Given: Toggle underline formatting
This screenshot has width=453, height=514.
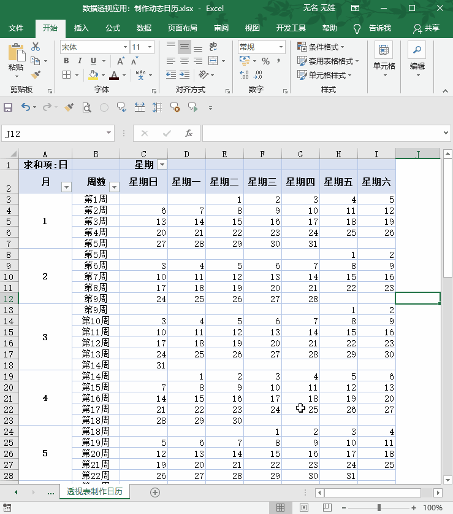Looking at the screenshot, I should [x=93, y=61].
